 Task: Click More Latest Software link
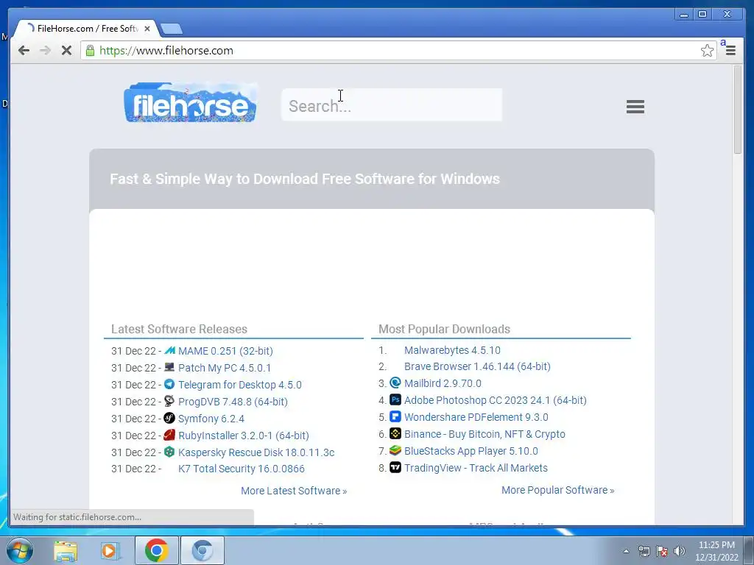[294, 491]
